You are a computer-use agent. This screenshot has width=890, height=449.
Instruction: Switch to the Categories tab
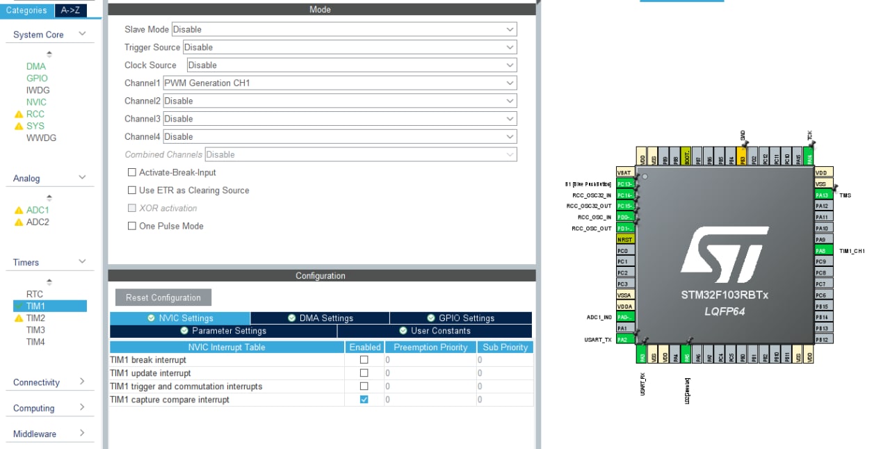coord(26,10)
